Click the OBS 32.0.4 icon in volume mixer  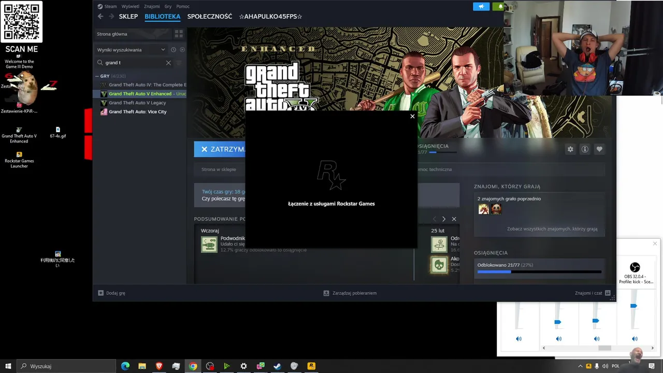pos(635,267)
